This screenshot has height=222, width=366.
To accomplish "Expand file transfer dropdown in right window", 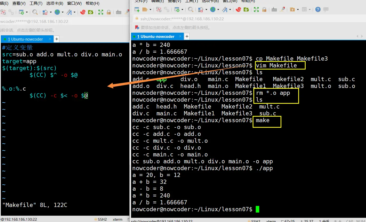I will click(x=206, y=9).
